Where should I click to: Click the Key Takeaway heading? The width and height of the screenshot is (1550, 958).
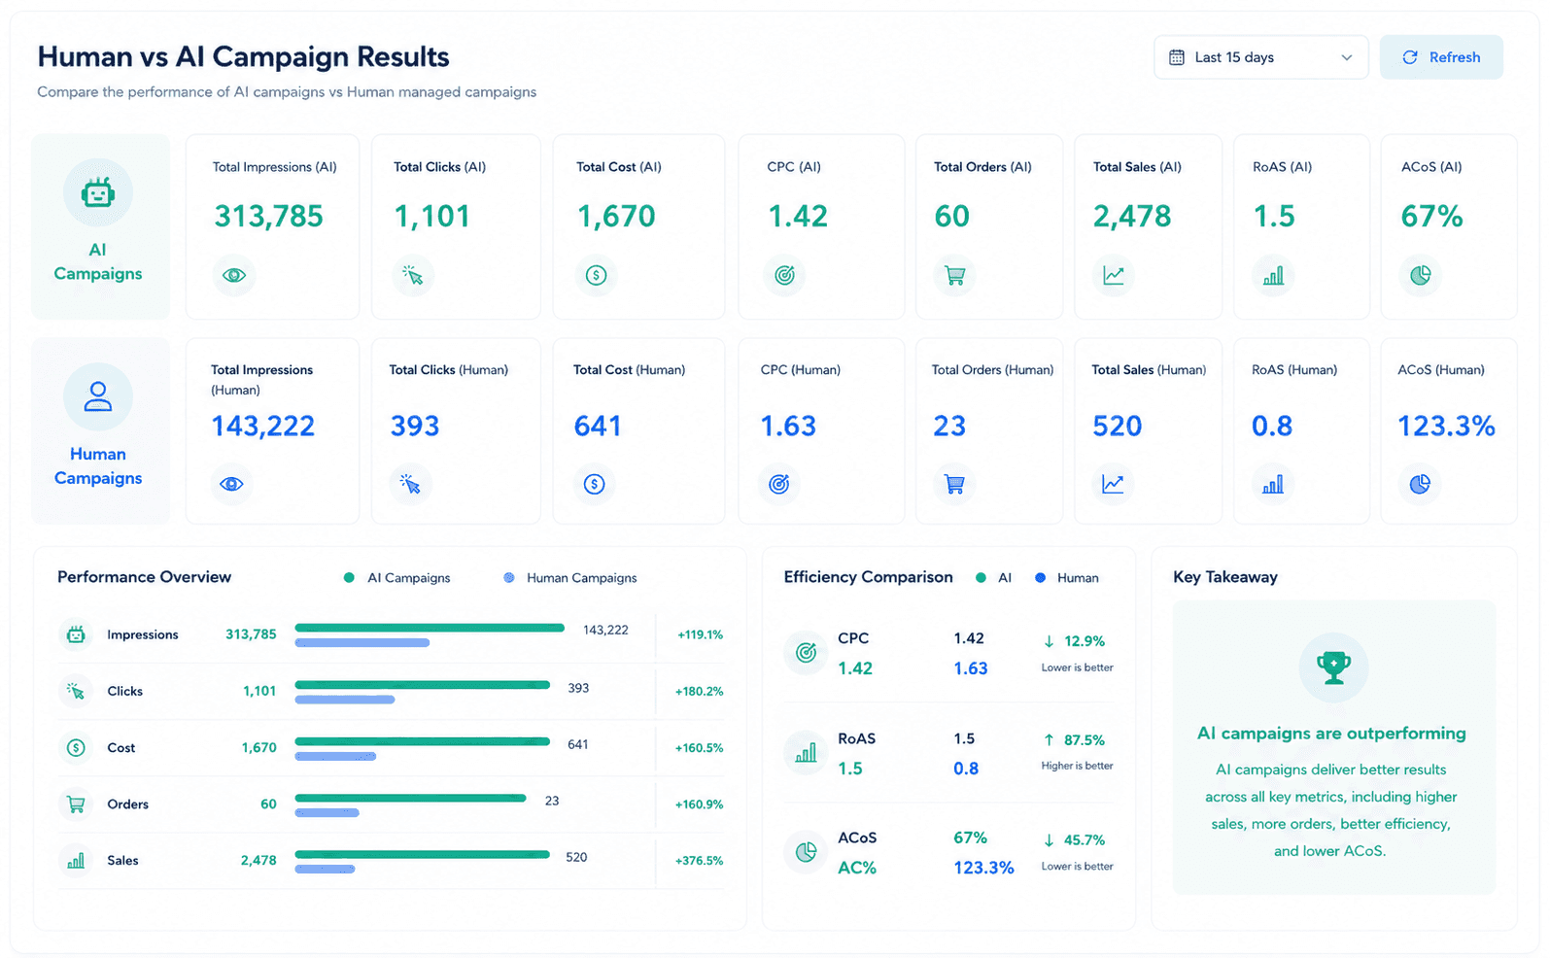(1224, 577)
